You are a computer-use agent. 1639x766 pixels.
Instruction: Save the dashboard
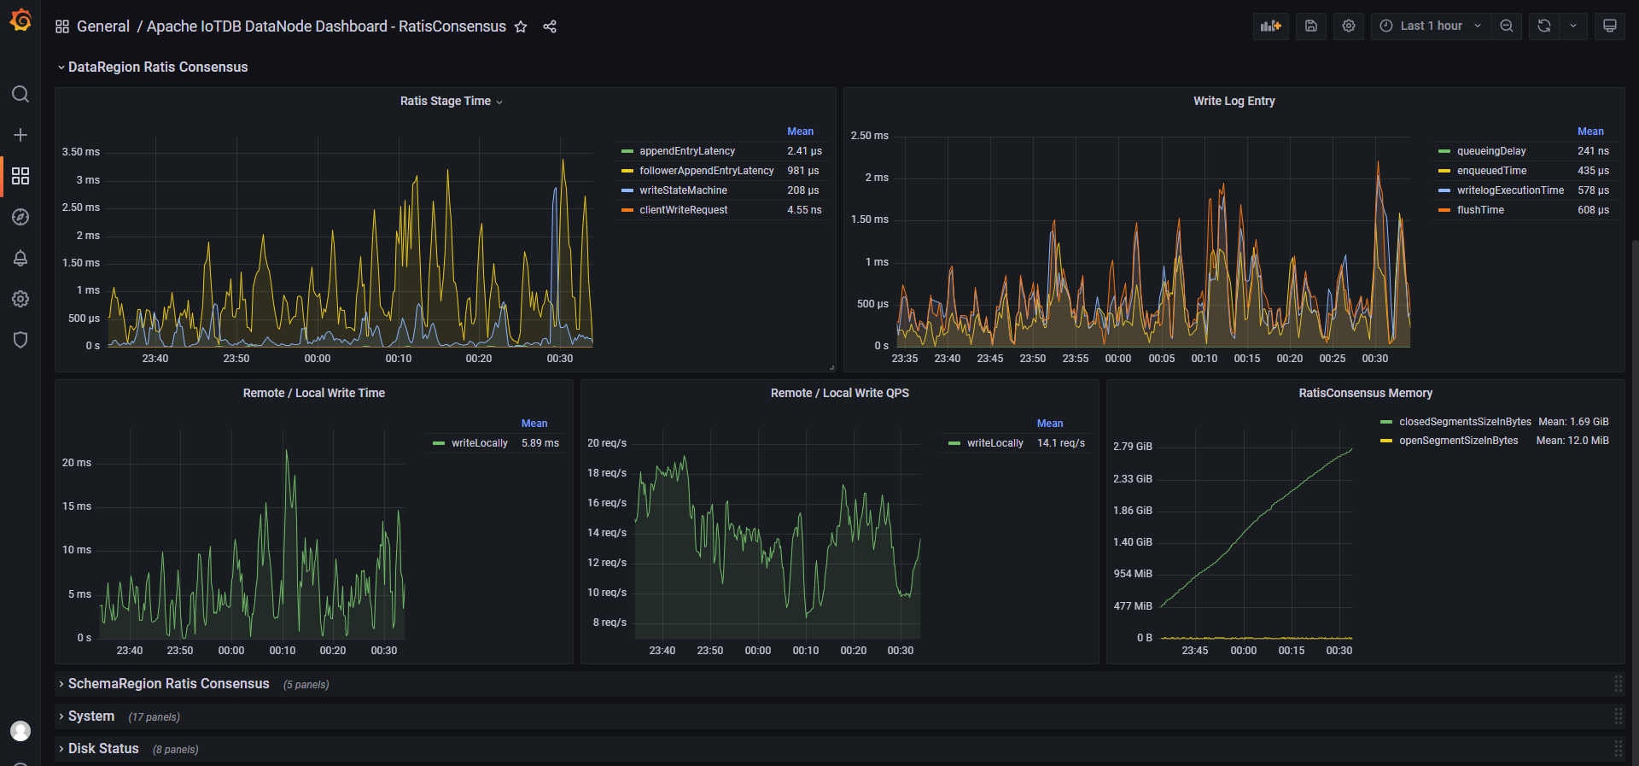pos(1311,26)
